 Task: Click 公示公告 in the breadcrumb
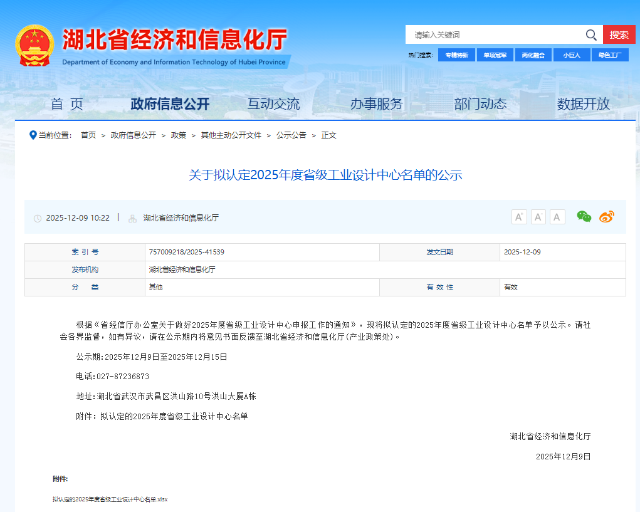click(x=291, y=135)
